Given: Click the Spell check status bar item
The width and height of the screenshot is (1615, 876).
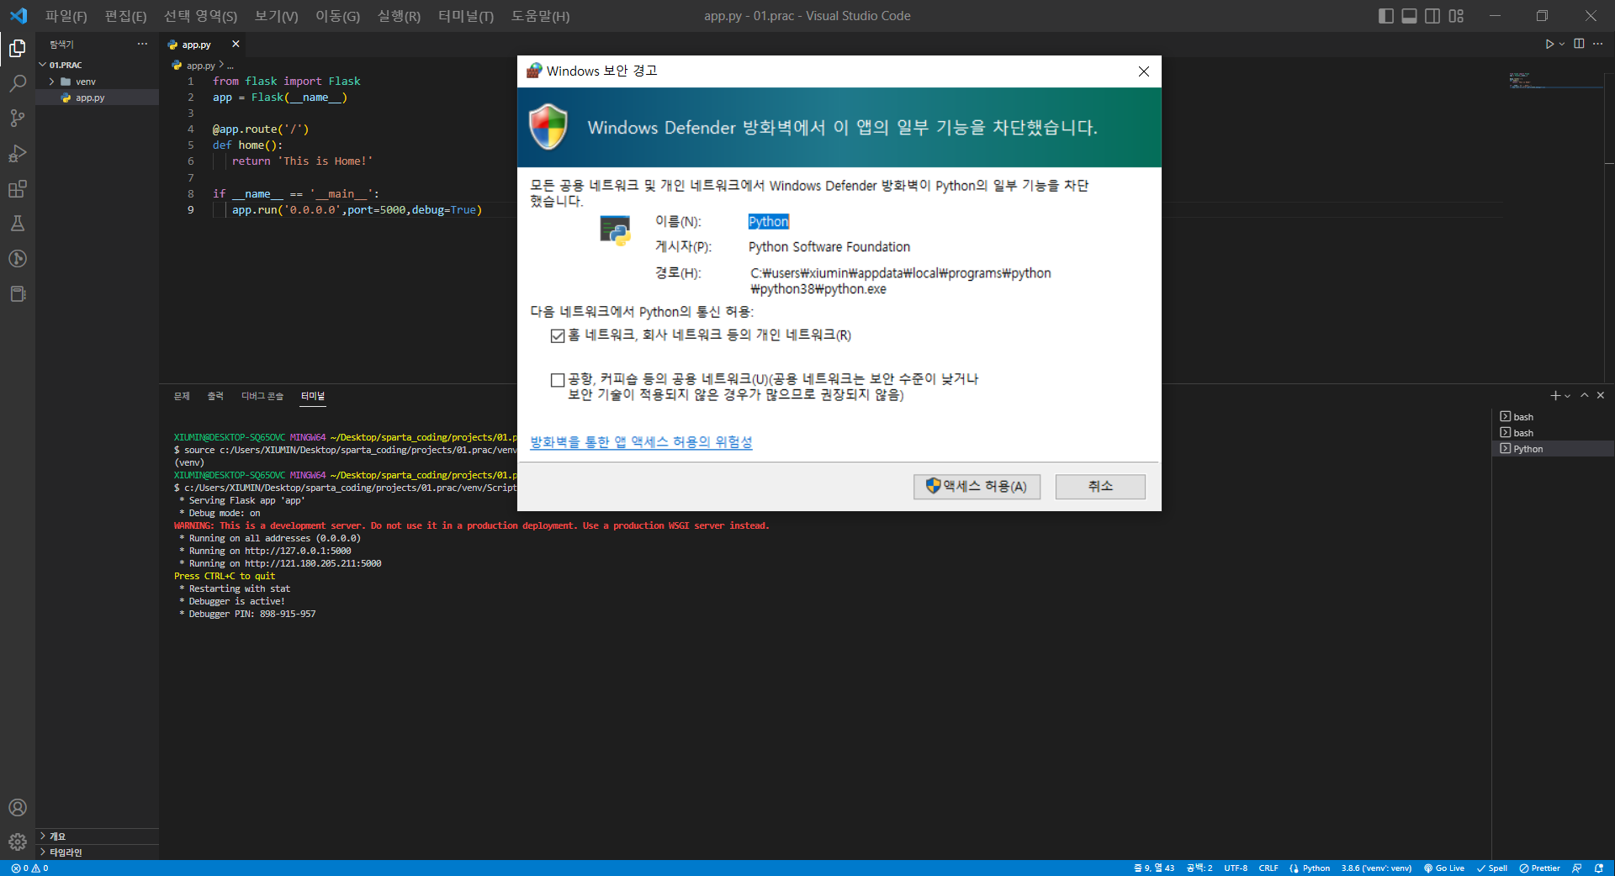Looking at the screenshot, I should [x=1492, y=868].
